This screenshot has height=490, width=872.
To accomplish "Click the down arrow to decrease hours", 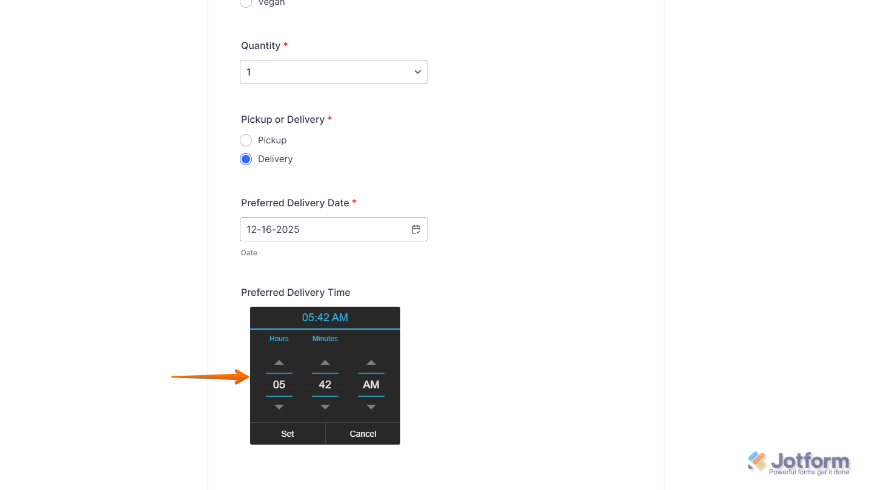I will [279, 407].
